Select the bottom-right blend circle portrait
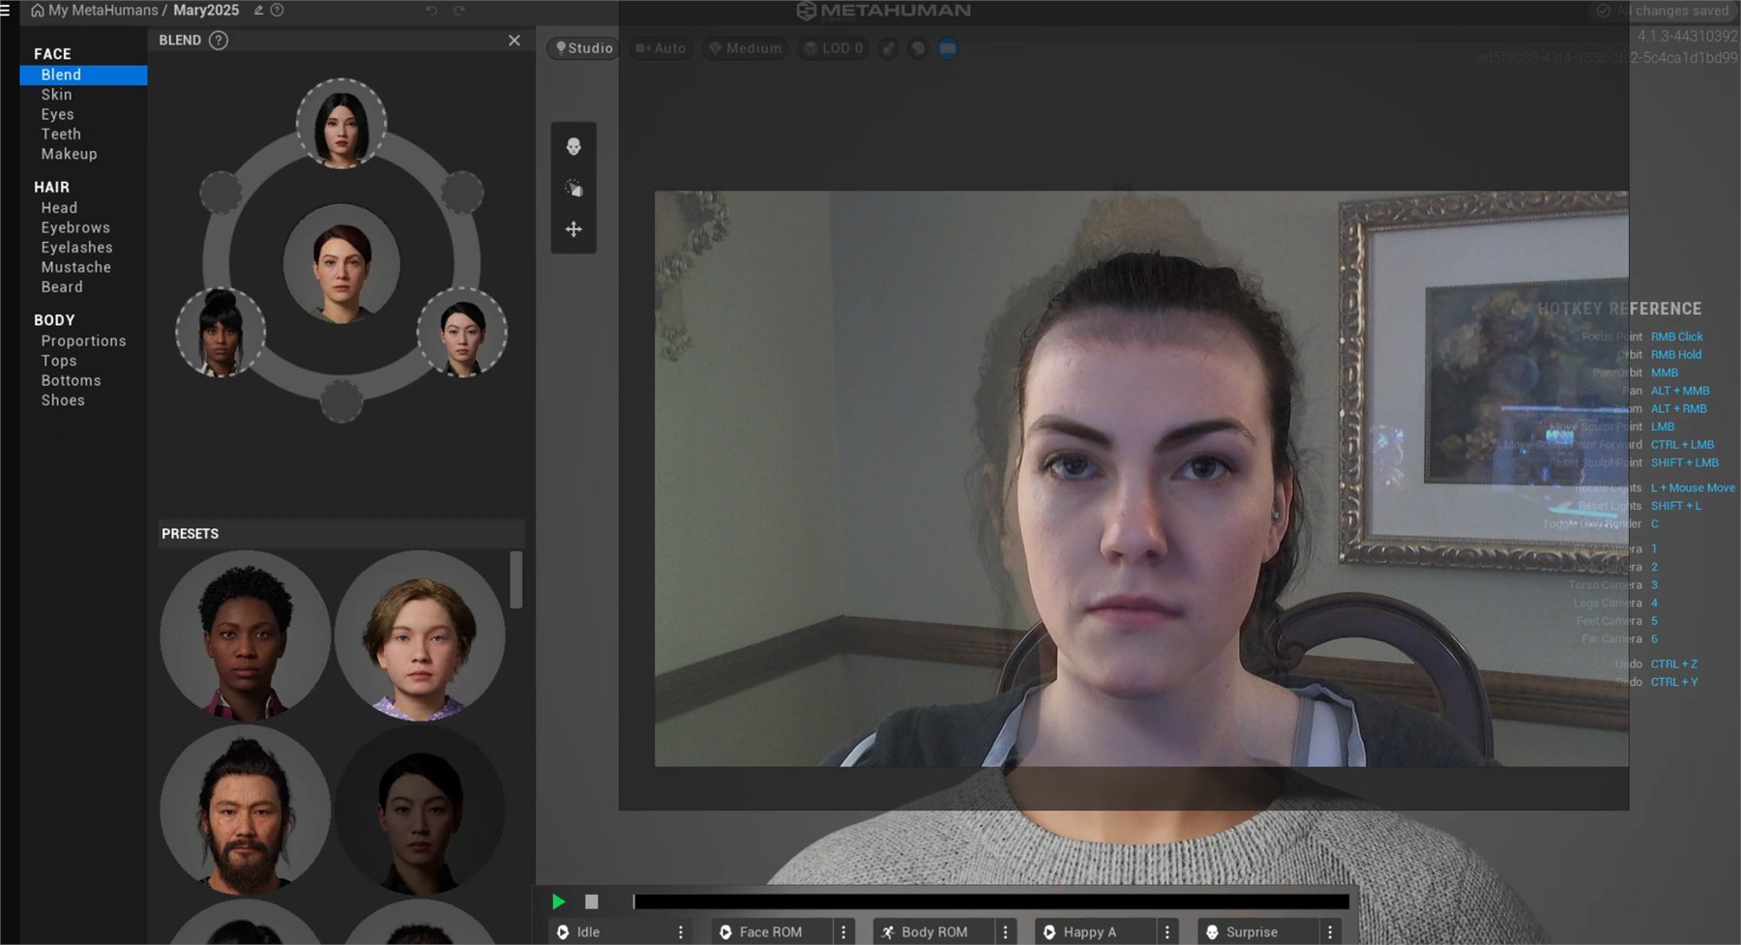 coord(462,332)
